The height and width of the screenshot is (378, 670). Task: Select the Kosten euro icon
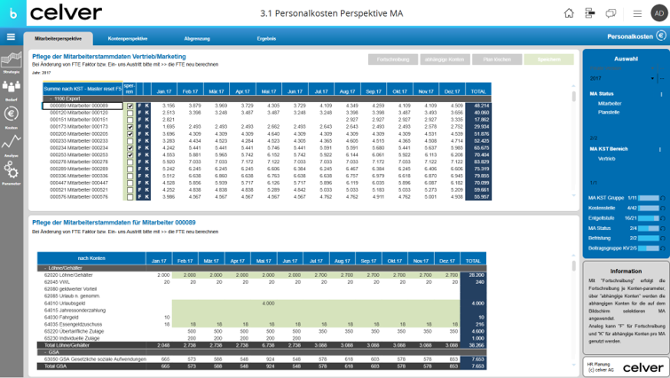click(x=12, y=116)
